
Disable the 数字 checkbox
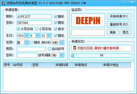click(56, 29)
